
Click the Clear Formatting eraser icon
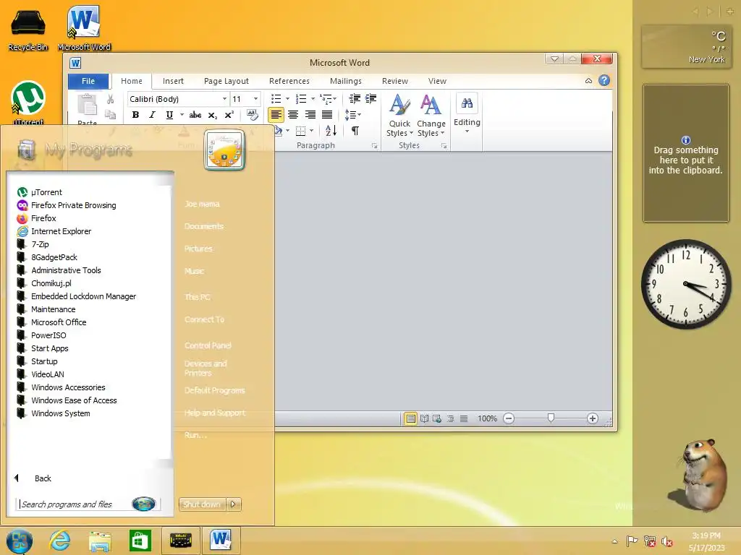coord(253,115)
